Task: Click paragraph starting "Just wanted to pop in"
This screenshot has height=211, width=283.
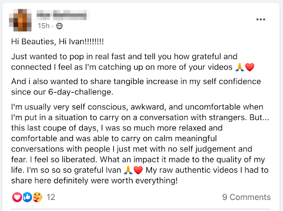Action: 133,62
